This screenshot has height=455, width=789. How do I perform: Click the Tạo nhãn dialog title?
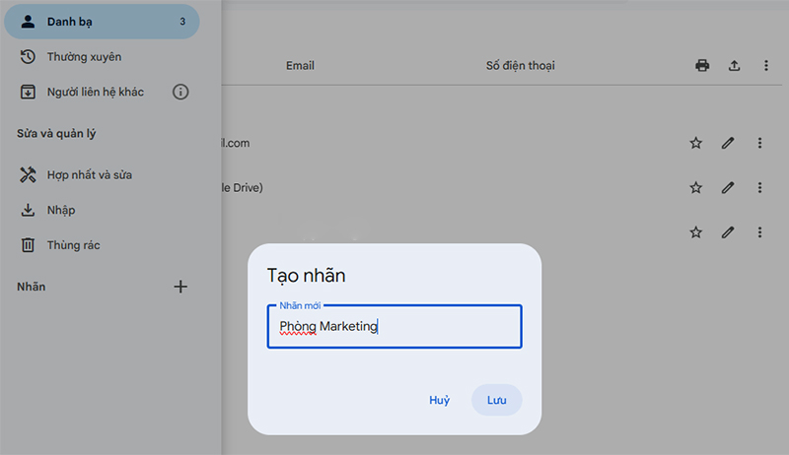pyautogui.click(x=306, y=276)
